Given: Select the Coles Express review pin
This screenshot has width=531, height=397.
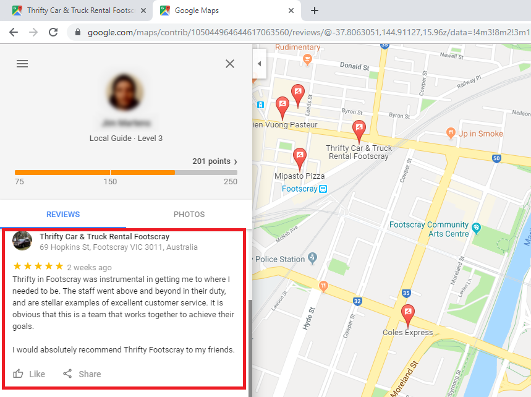Looking at the screenshot, I should (x=408, y=315).
